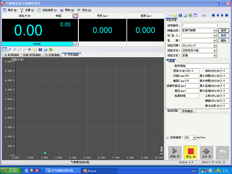Jump to the first record with the double-left arrow
This screenshot has height=174, width=232.
coord(213,15)
